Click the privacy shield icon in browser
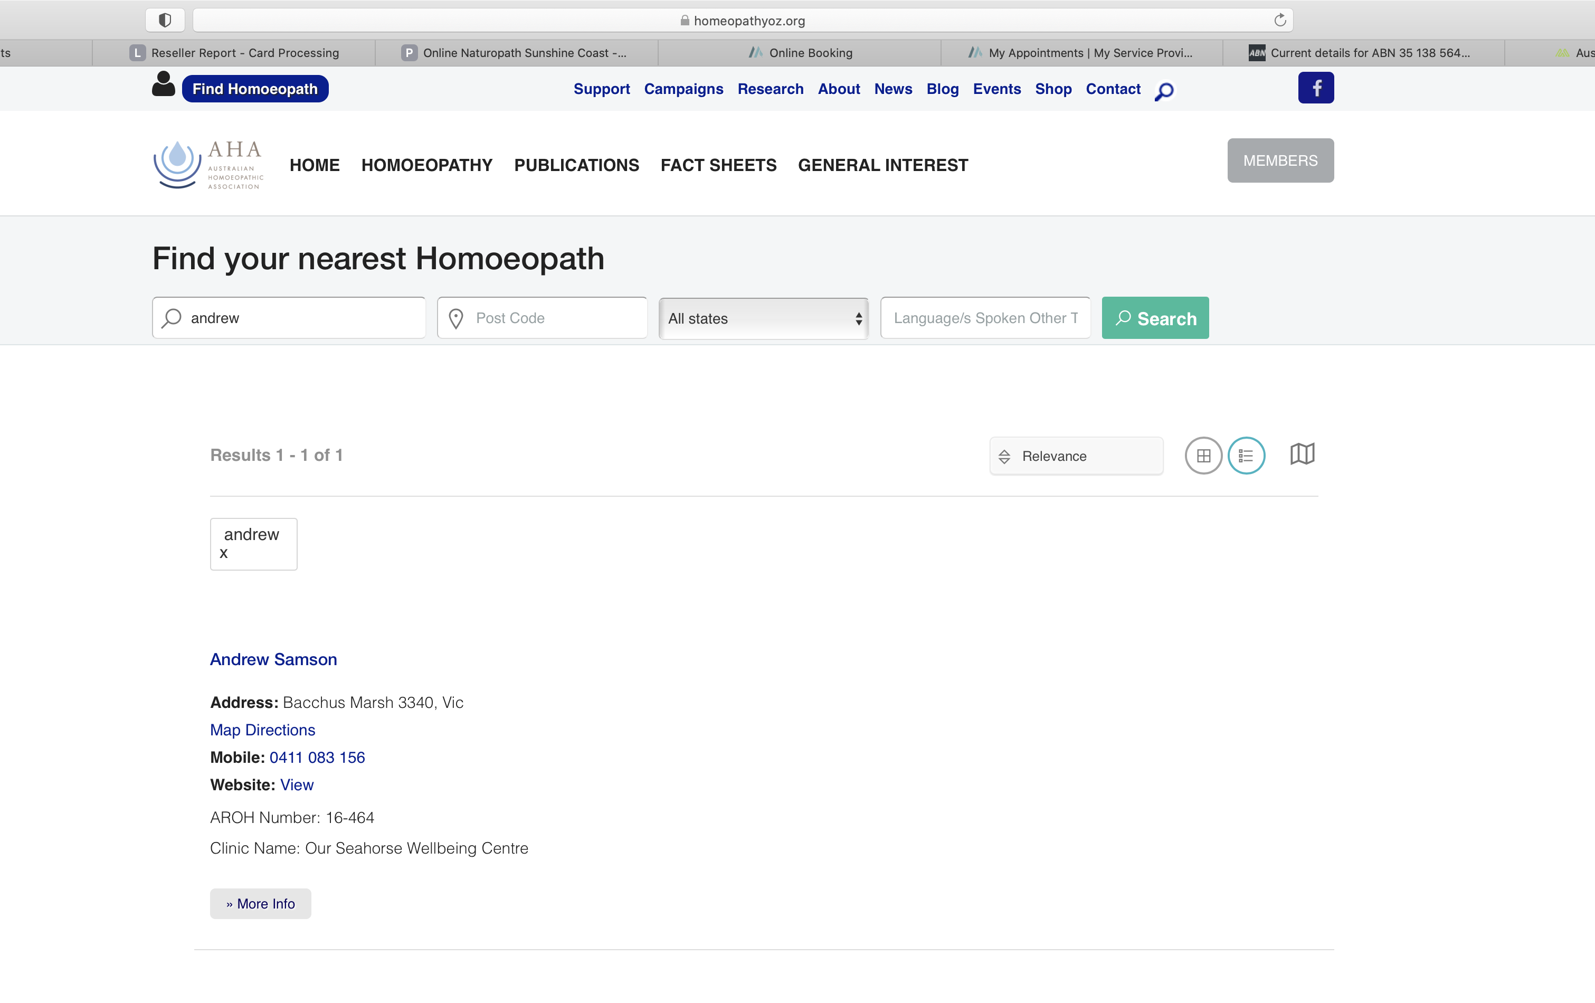The height and width of the screenshot is (1003, 1595). (165, 21)
